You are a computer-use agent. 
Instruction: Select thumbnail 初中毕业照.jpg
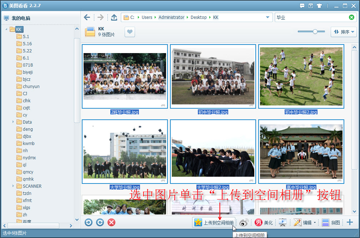[x=213, y=77]
